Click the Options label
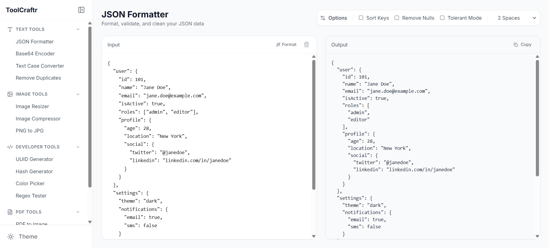Image resolution: width=549 pixels, height=248 pixels. (338, 18)
